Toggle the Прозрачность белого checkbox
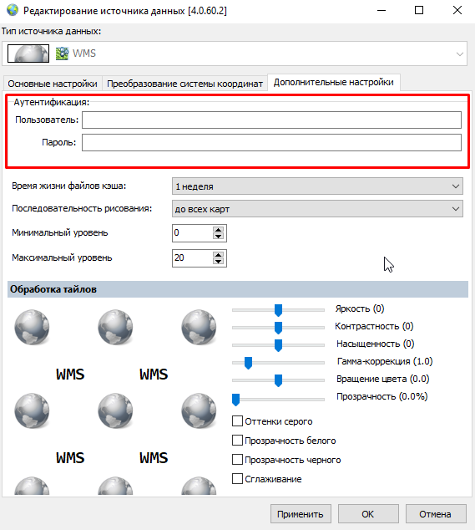 (237, 441)
